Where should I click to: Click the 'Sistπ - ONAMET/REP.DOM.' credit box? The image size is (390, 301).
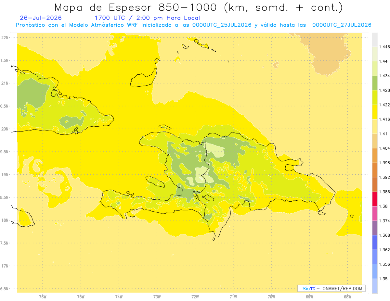click(x=331, y=288)
